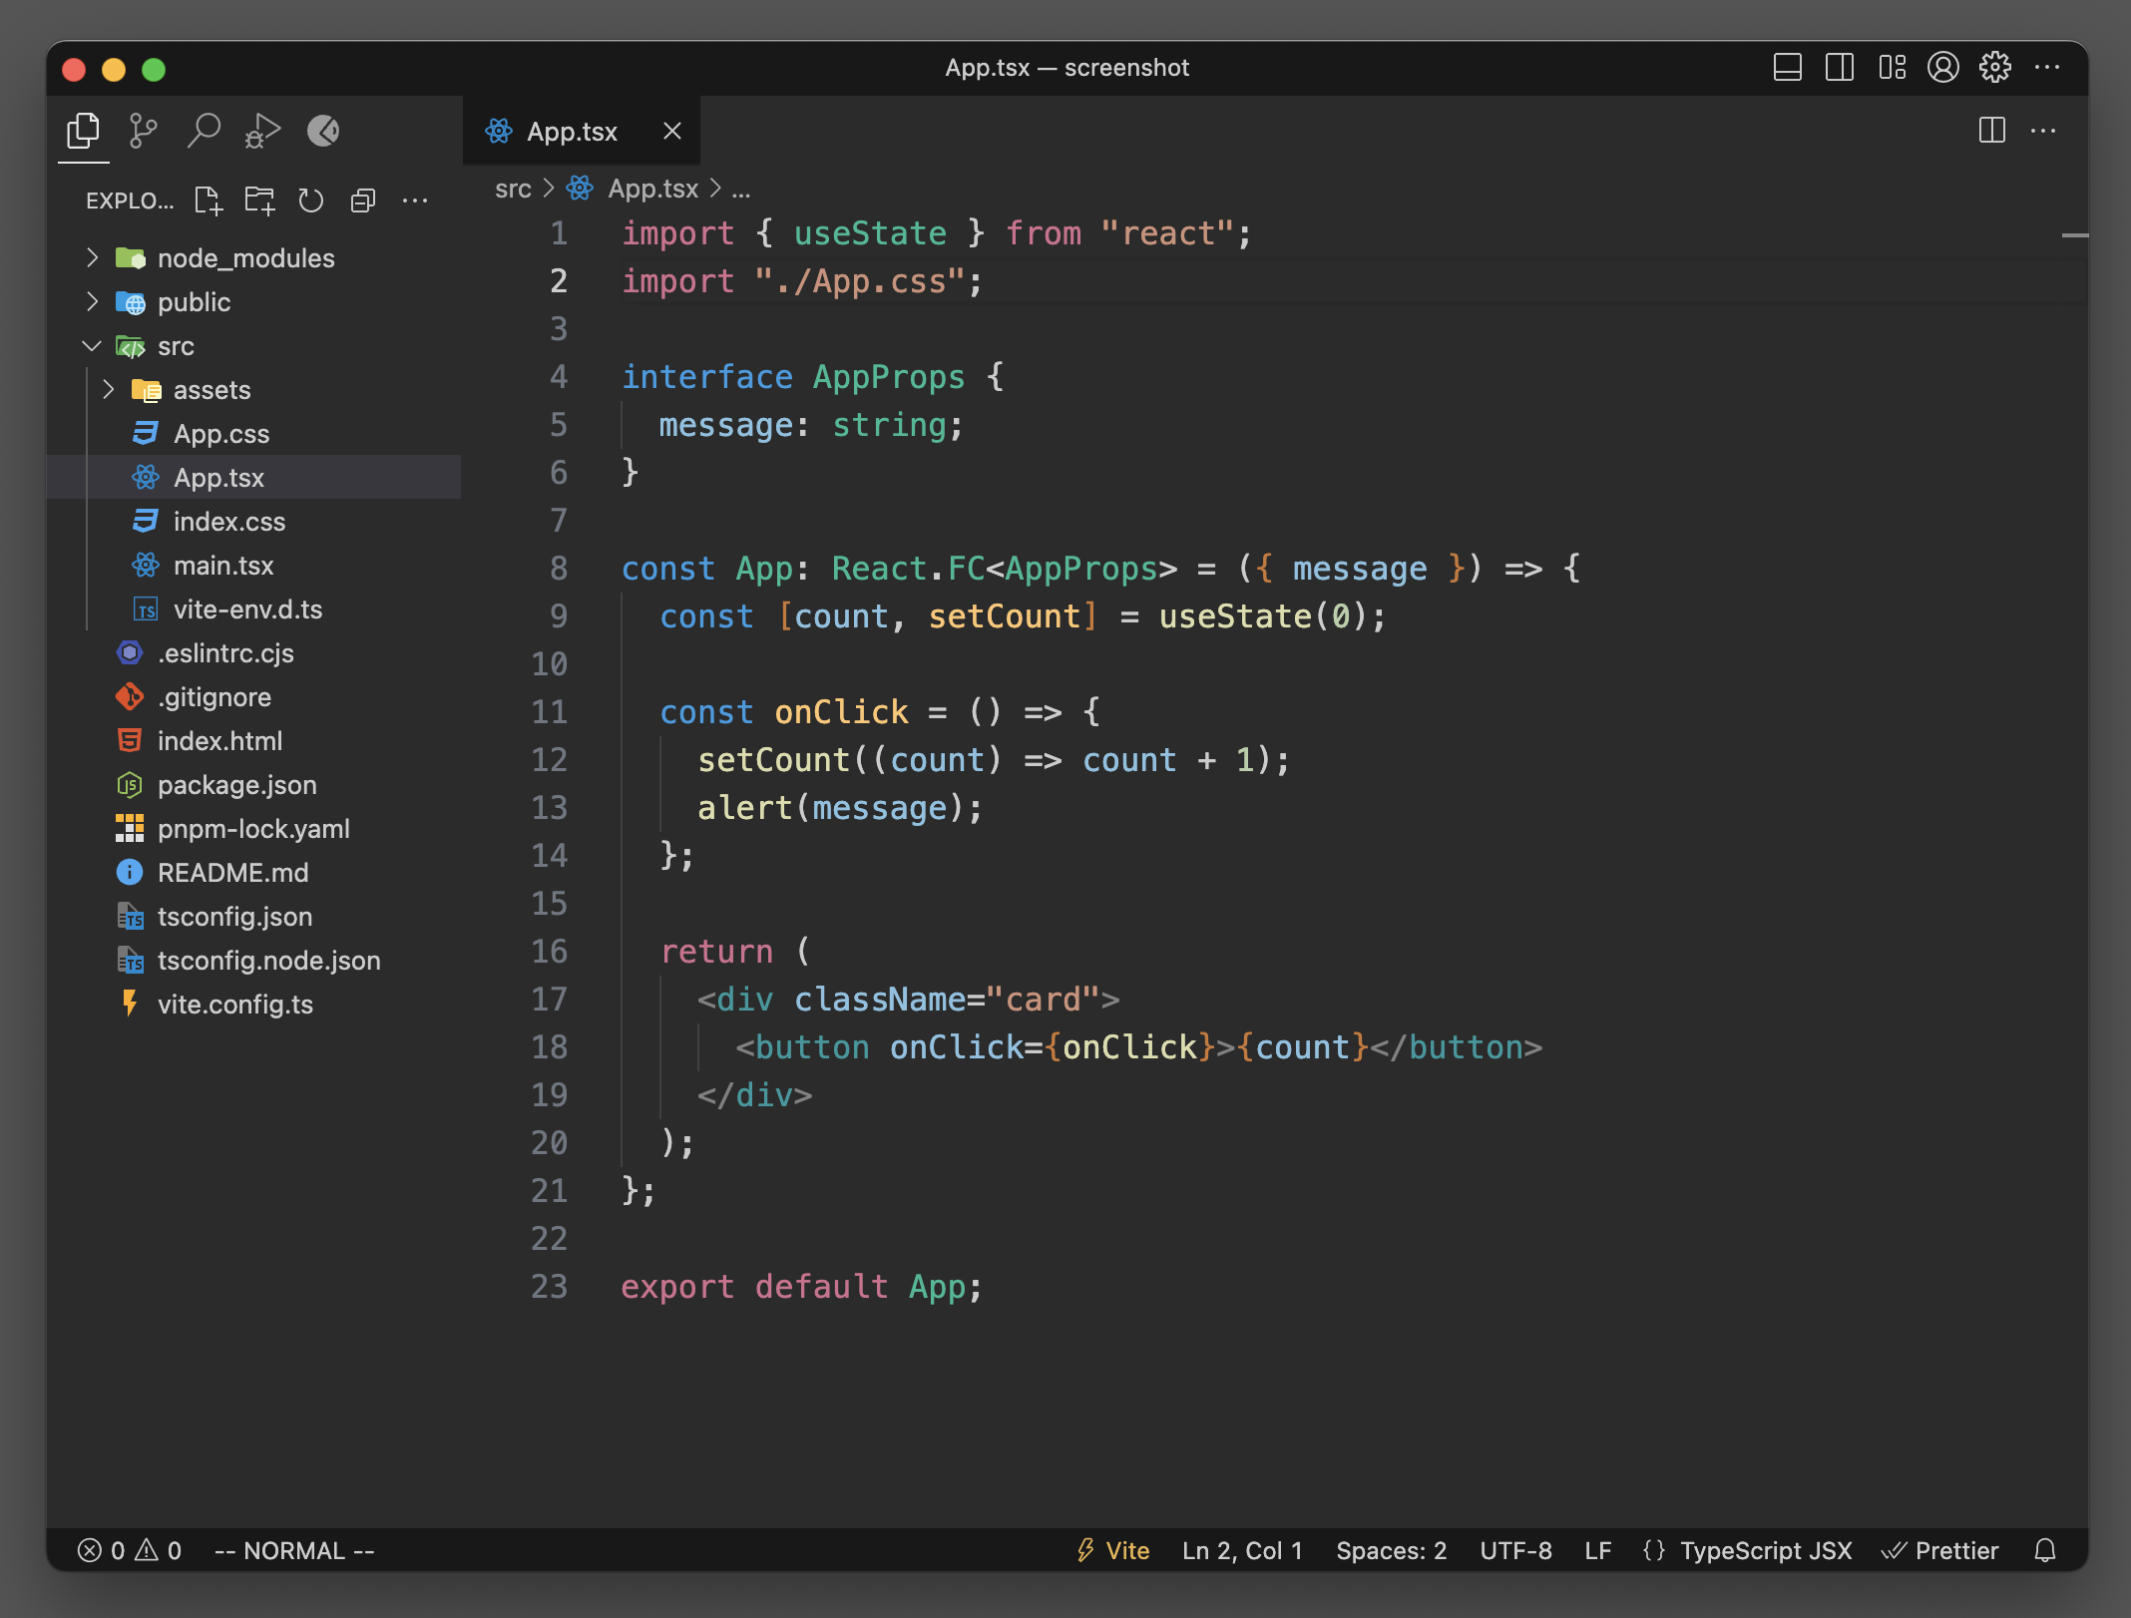
Task: Open the Manage settings gear
Action: (x=1995, y=68)
